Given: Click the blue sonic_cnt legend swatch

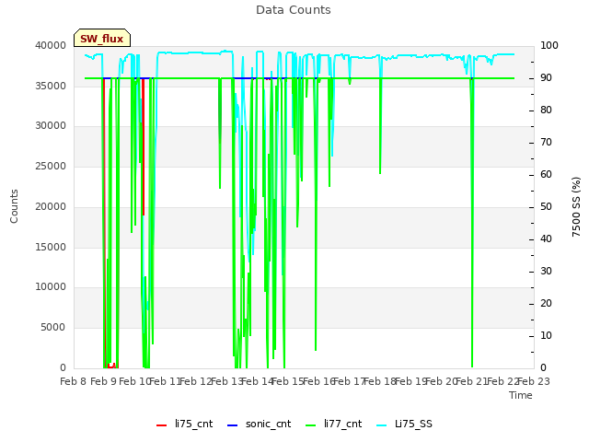Looking at the screenshot, I should click(233, 425).
